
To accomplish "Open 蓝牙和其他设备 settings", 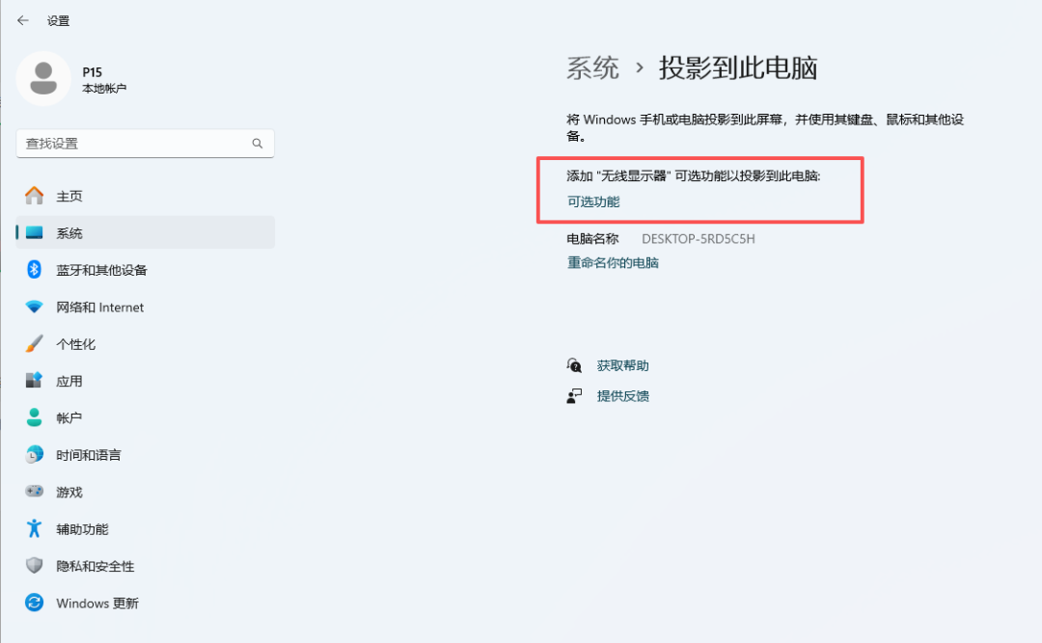I will point(145,270).
